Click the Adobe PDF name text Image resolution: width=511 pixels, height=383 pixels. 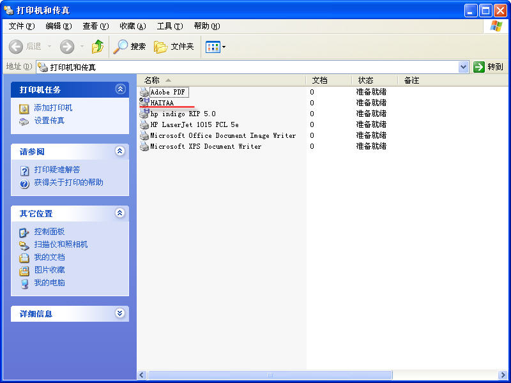pos(168,92)
